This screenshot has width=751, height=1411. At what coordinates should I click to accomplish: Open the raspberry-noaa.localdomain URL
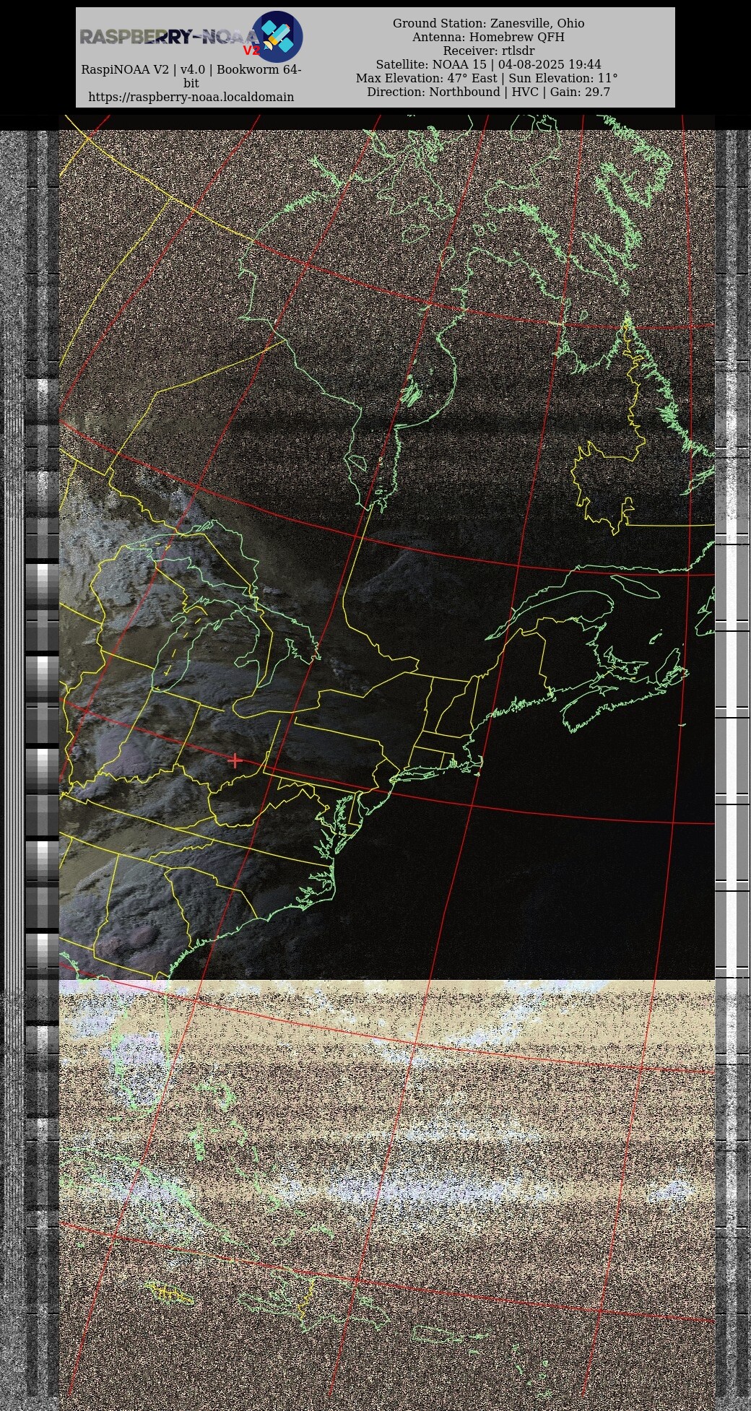[191, 97]
